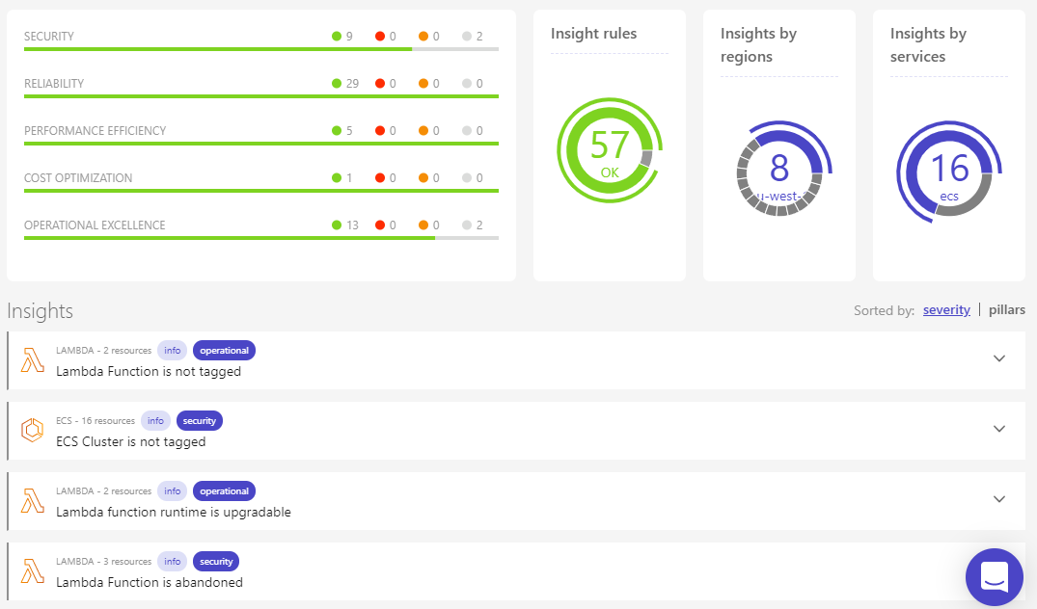Sort insights by pillars
Image resolution: width=1037 pixels, height=609 pixels.
1007,309
